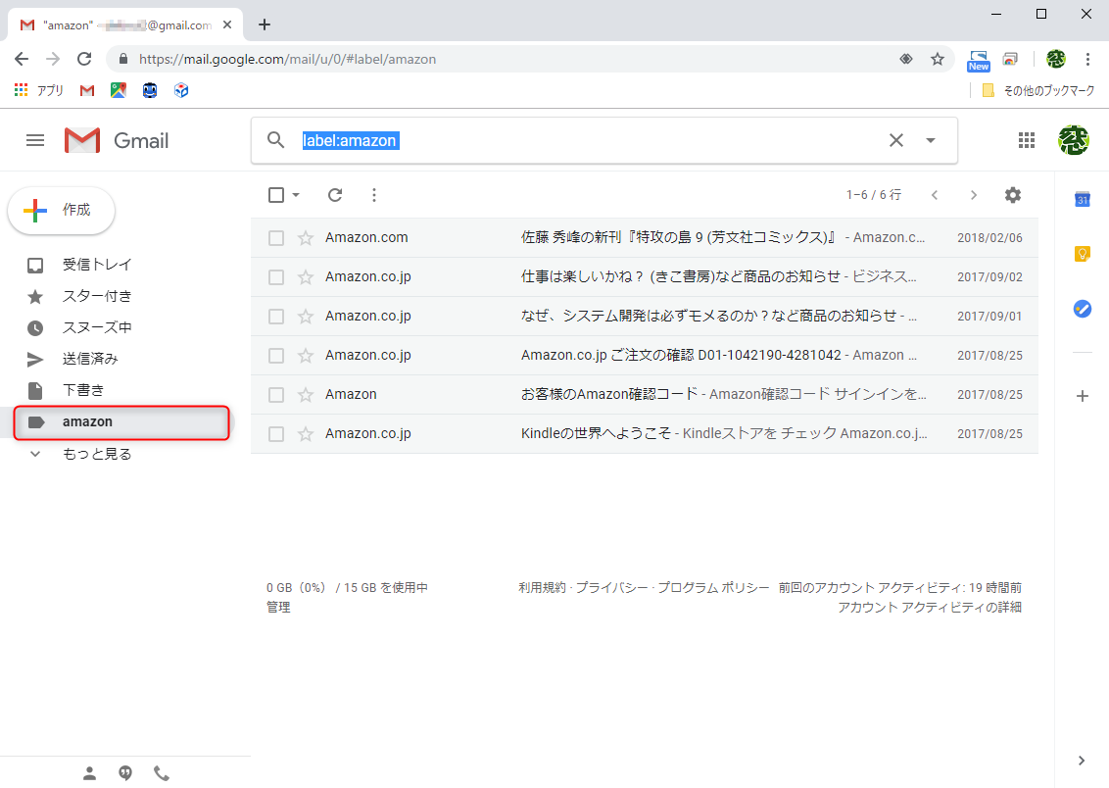Click the add-ons plus icon in the side panel
The height and width of the screenshot is (788, 1109).
pyautogui.click(x=1082, y=396)
